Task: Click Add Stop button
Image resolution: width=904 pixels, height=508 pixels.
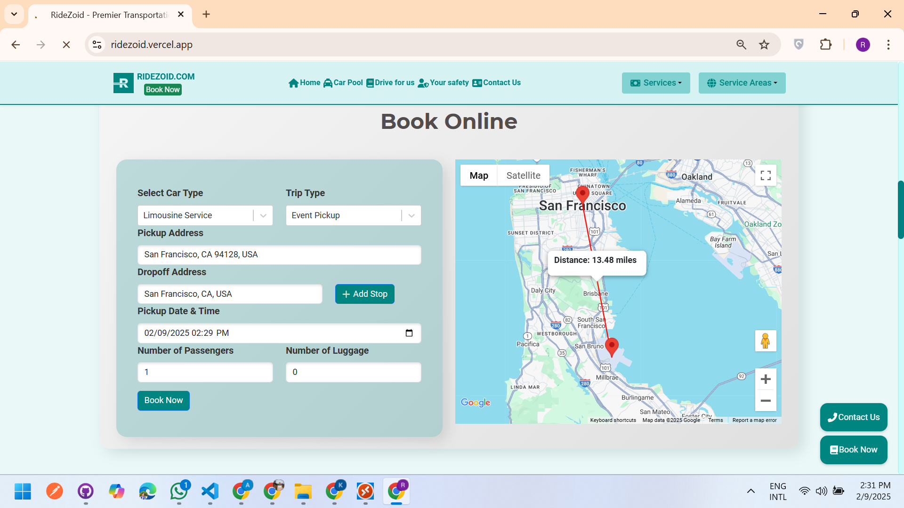Action: pos(365,294)
